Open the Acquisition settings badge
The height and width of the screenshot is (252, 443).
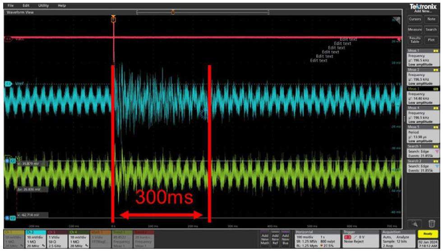[x=394, y=238]
